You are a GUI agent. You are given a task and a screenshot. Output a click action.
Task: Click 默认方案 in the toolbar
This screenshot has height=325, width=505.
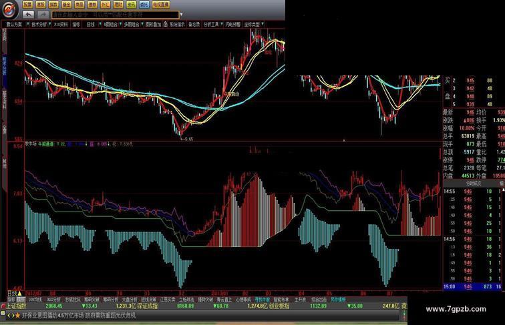(15, 24)
